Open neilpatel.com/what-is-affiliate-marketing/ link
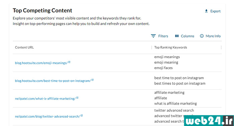 [45, 98]
